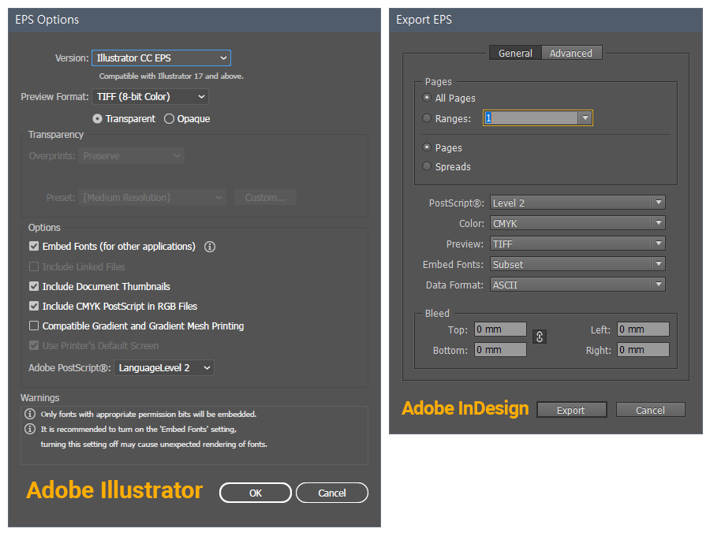710x536 pixels.
Task: Select the Transparent radio button
Action: pos(97,118)
